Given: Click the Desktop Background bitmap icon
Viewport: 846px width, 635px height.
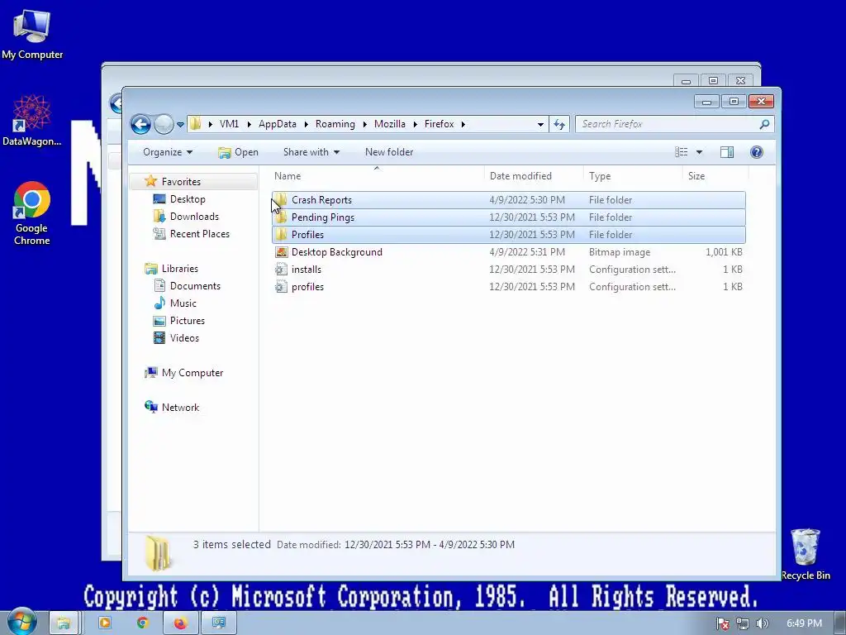Looking at the screenshot, I should pyautogui.click(x=281, y=252).
